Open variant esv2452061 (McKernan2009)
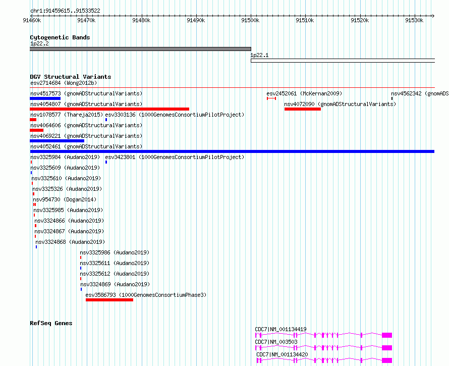 point(304,93)
